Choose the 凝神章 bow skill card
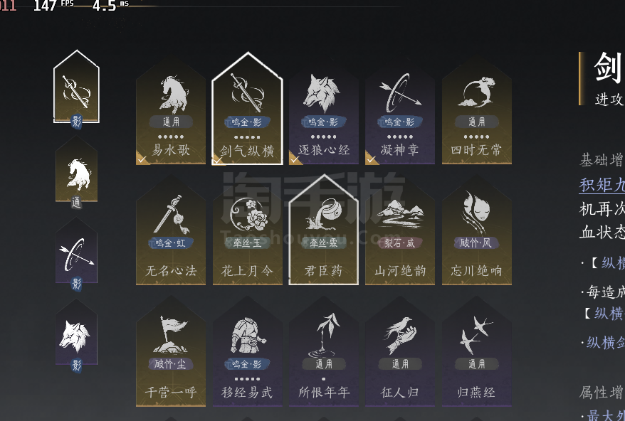625x421 pixels. [400, 112]
